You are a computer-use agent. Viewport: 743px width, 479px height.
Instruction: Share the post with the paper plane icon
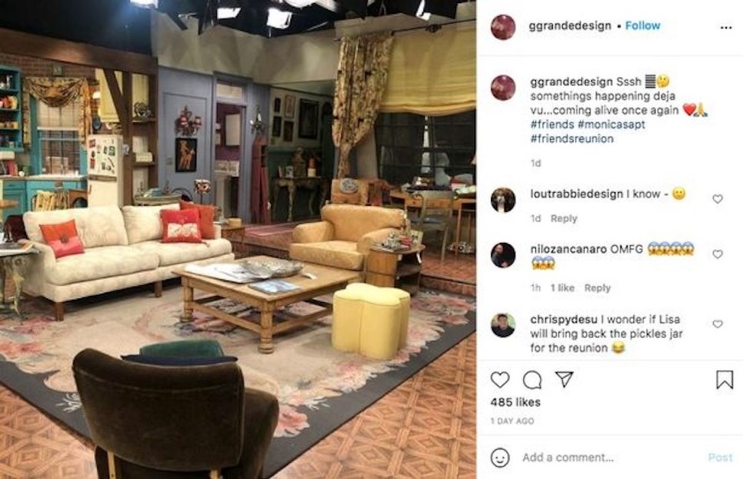tap(565, 379)
